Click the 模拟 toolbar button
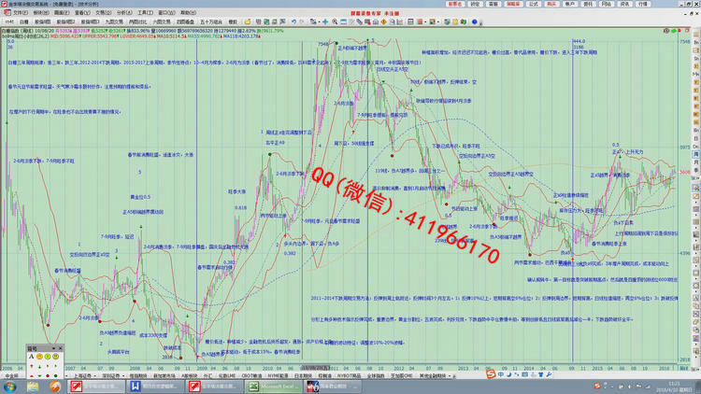This screenshot has height=394, width=701. (x=233, y=21)
